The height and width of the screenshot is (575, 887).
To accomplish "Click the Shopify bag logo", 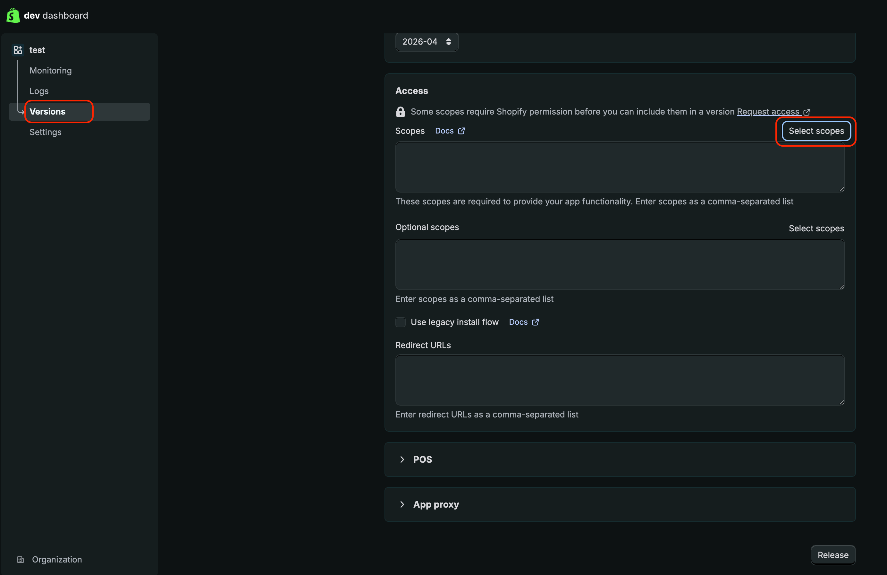I will [x=13, y=15].
